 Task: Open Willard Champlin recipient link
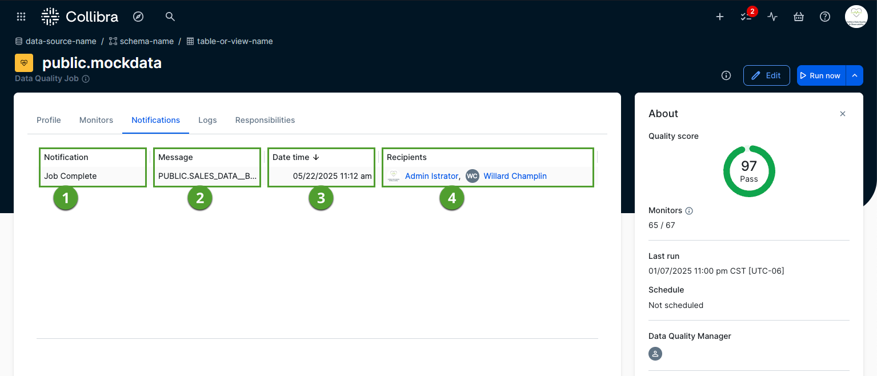point(515,176)
